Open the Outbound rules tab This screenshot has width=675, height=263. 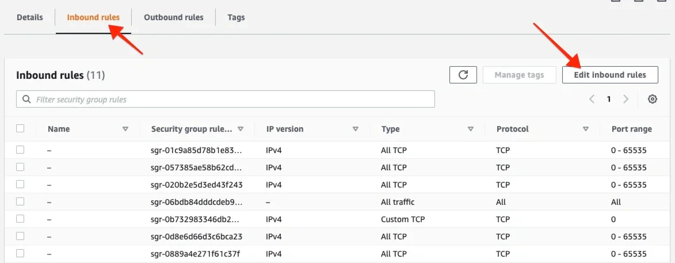[173, 18]
